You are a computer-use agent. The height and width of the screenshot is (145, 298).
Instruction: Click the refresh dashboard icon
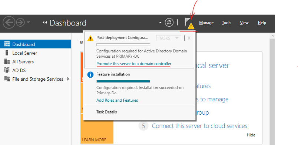(x=169, y=23)
